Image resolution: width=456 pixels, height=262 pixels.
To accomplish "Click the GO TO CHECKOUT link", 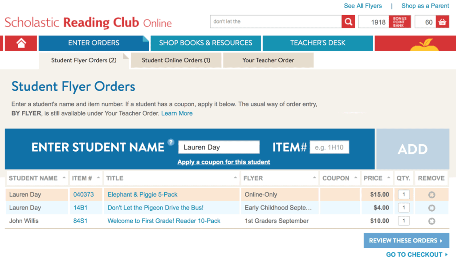I will [416, 254].
